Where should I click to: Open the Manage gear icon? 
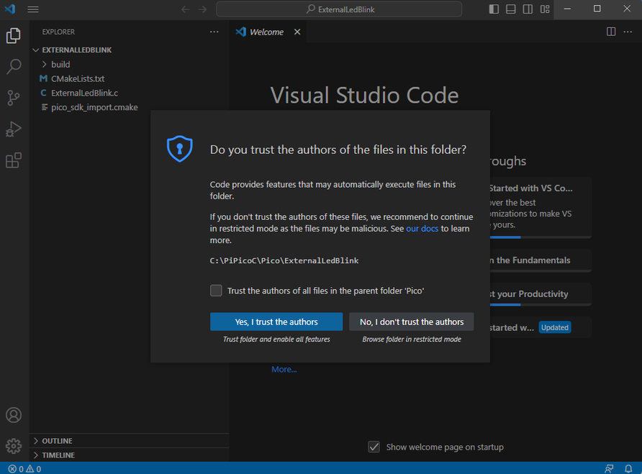coord(14,446)
